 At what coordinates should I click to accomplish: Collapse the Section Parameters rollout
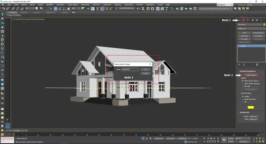(x=248, y=71)
